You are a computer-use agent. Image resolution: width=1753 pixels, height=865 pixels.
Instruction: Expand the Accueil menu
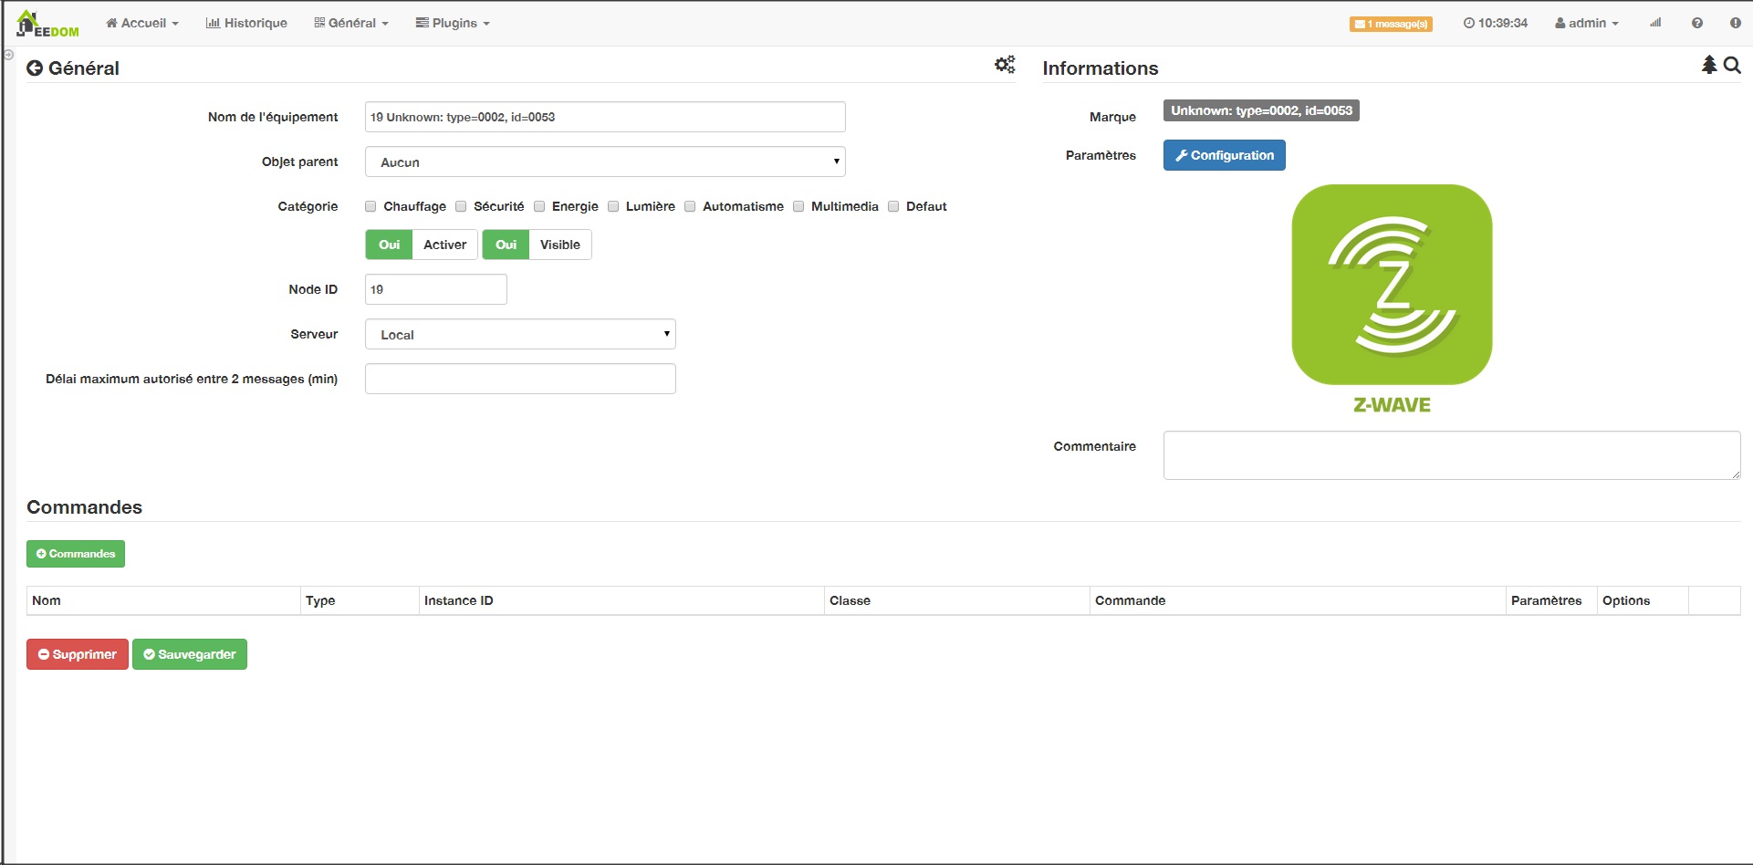142,23
